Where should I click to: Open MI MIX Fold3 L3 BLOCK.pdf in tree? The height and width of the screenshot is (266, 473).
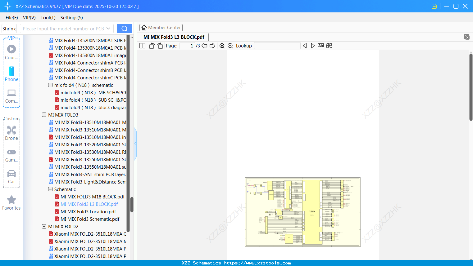coord(89,204)
